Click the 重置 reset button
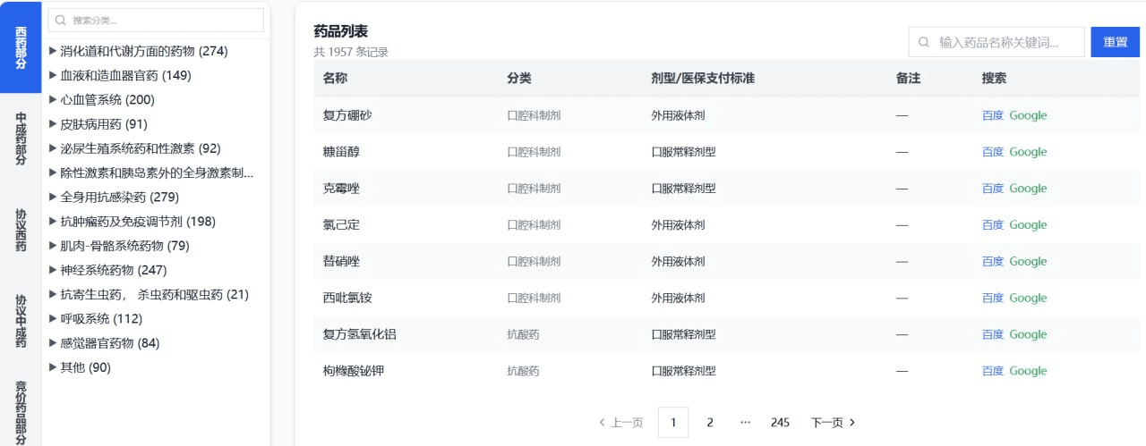 (x=1115, y=42)
